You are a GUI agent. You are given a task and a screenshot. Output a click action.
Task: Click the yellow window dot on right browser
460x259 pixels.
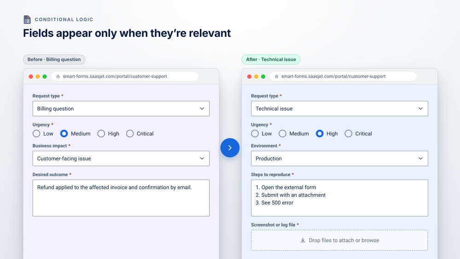click(256, 77)
